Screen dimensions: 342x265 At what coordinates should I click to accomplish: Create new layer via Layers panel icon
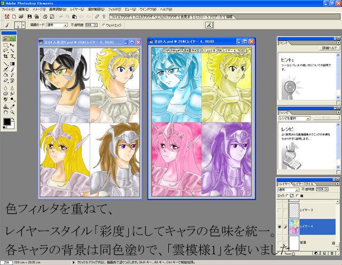coord(324,253)
